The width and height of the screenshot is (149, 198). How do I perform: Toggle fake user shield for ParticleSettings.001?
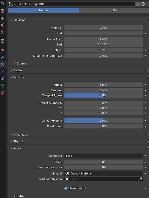pos(138,4)
